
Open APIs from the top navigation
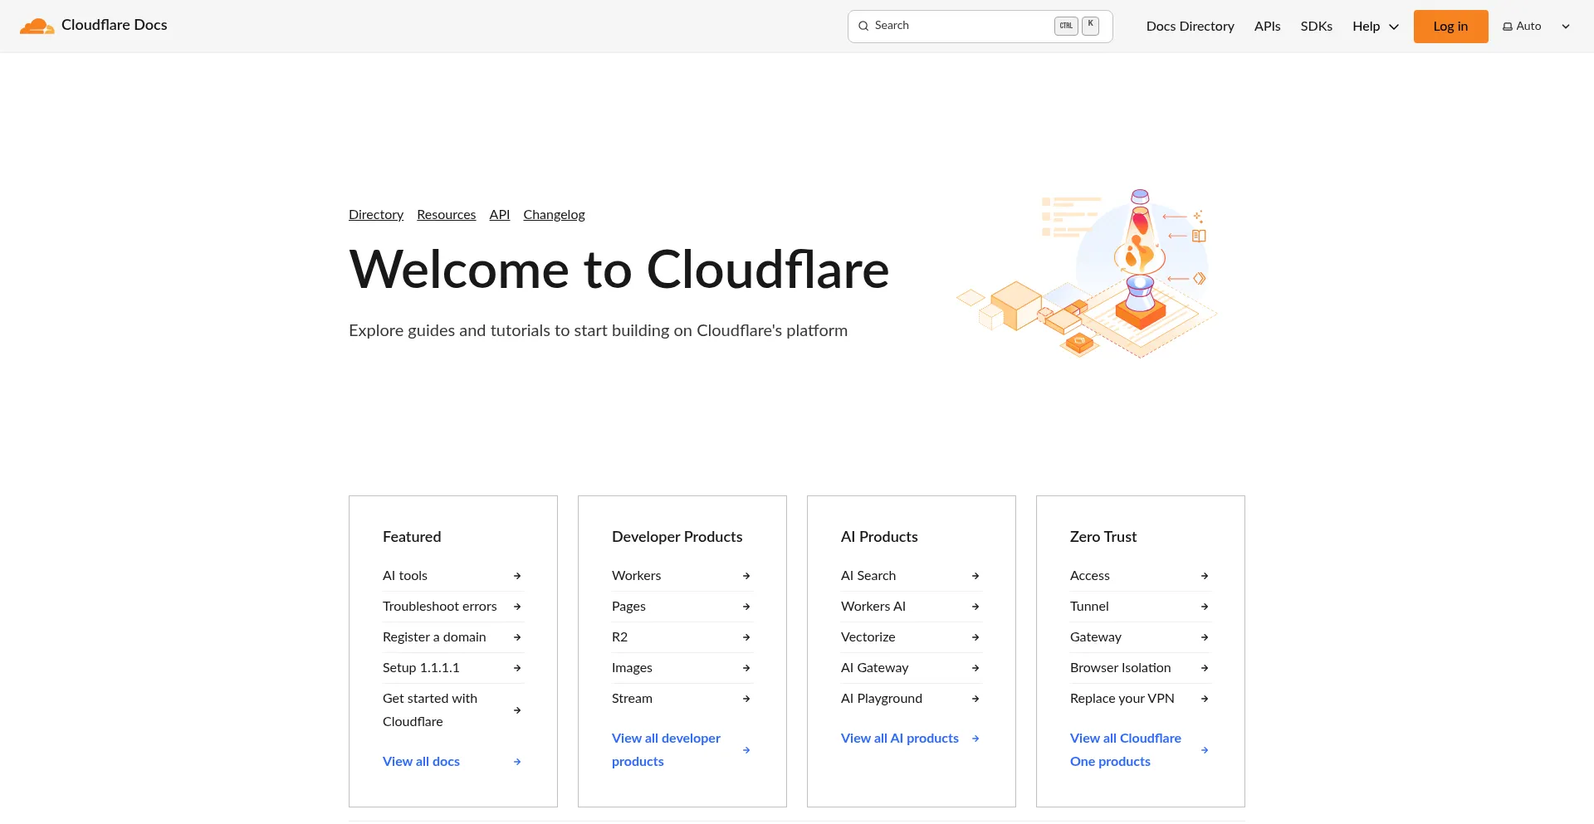point(1267,27)
